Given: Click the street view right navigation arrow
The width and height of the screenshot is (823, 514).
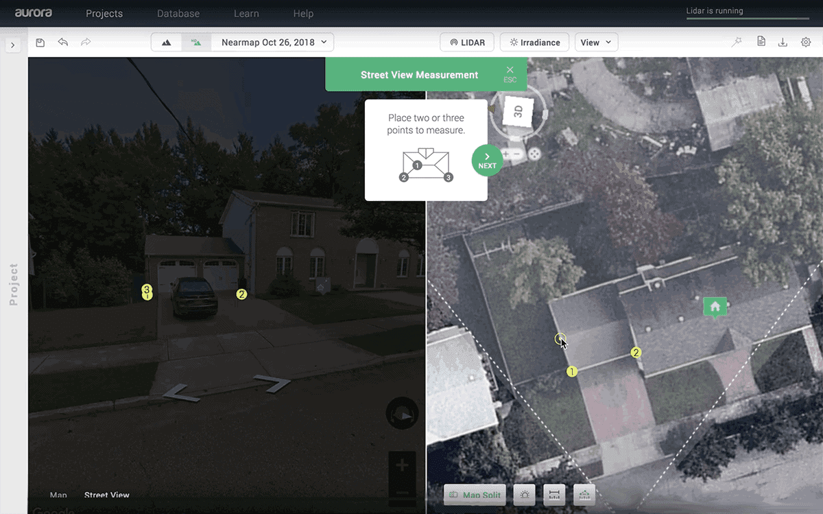Looking at the screenshot, I should point(272,384).
